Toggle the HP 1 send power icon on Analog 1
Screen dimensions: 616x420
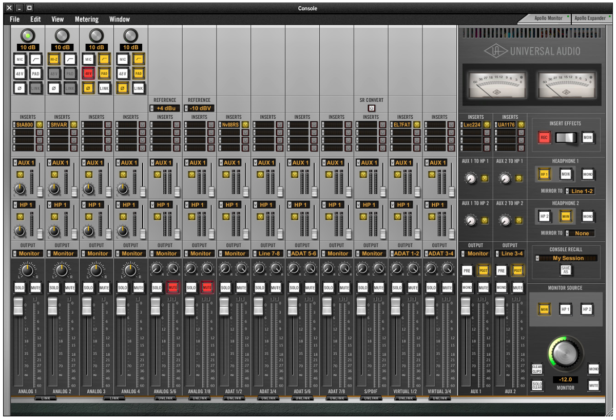point(20,217)
